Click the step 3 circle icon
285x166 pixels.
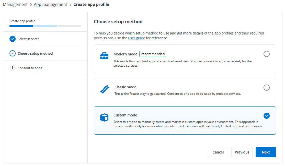(13, 68)
